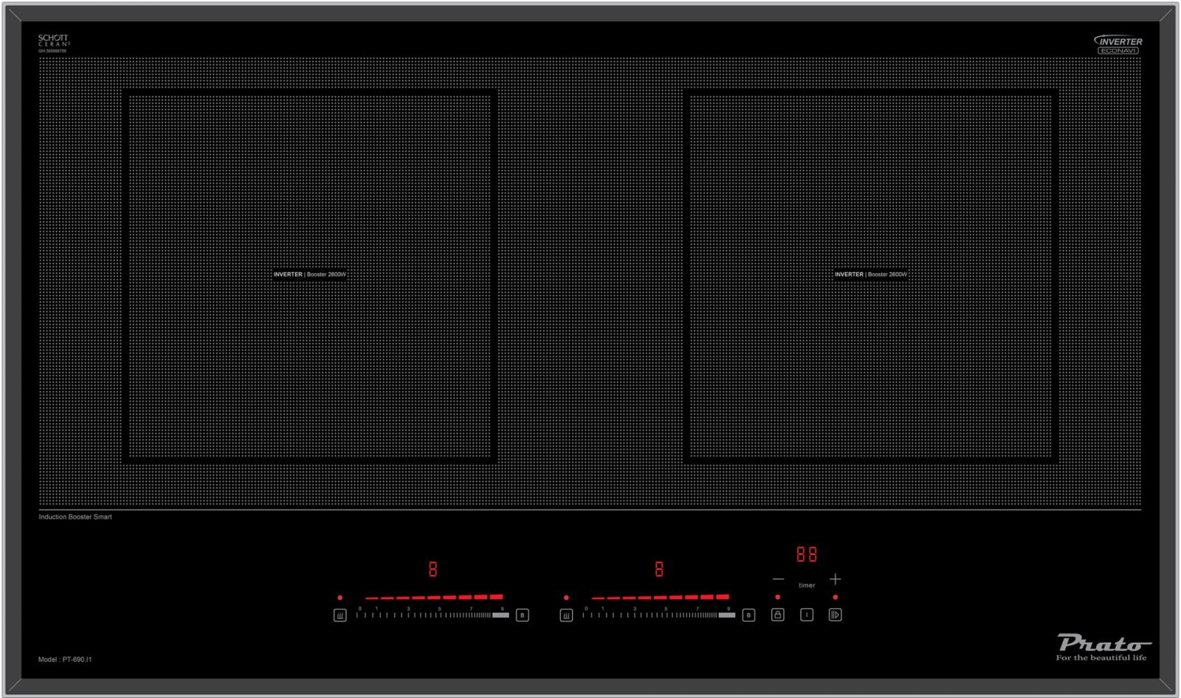Click the Schott Ceran logo

[x=53, y=42]
